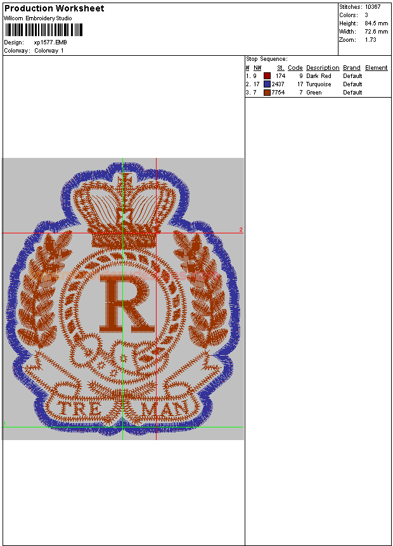This screenshot has width=393, height=546.
Task: Click the Colors value '3'
Action: click(x=366, y=15)
